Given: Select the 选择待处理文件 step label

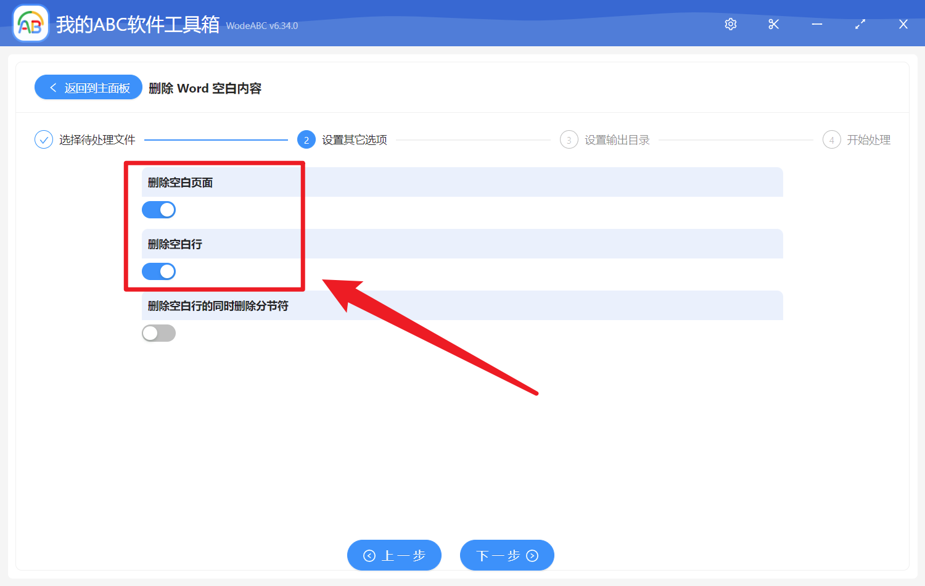Looking at the screenshot, I should (x=96, y=139).
